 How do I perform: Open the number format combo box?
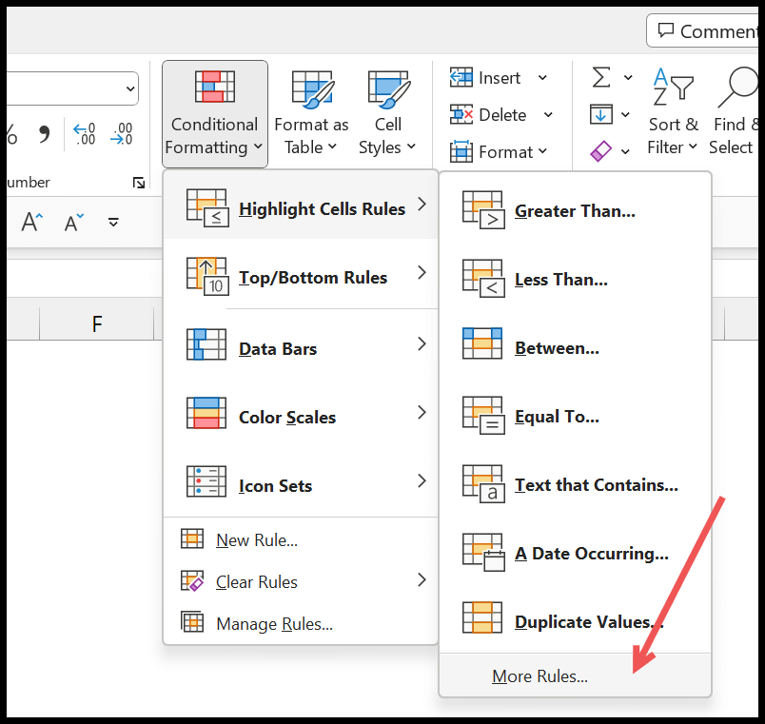(x=73, y=88)
